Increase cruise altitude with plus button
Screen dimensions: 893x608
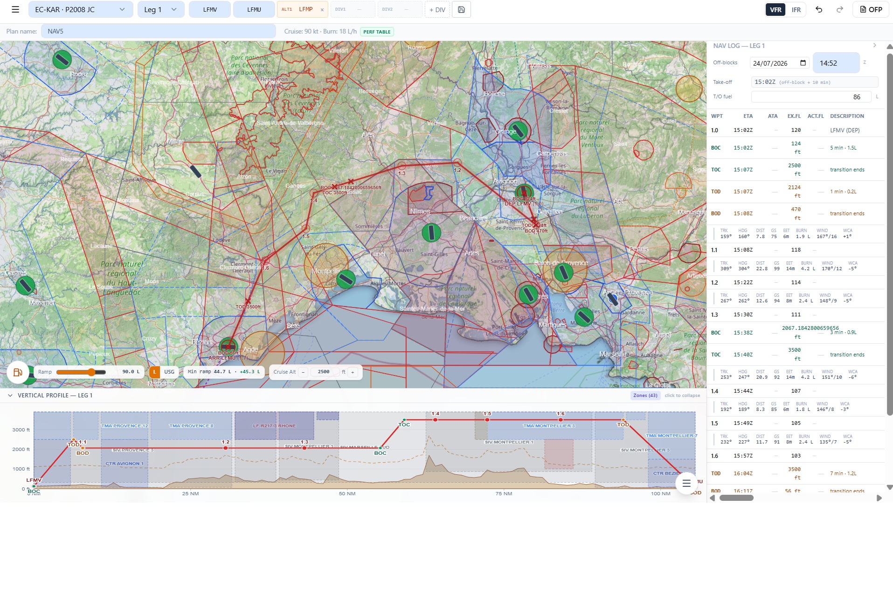pyautogui.click(x=353, y=372)
